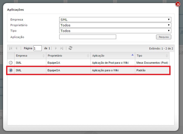Close the Aplicações dialog with red X
Image resolution: width=183 pixels, height=134 pixels.
(x=178, y=4)
